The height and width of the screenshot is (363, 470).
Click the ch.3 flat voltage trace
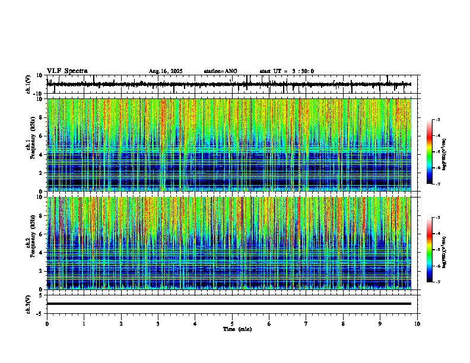coord(229,304)
